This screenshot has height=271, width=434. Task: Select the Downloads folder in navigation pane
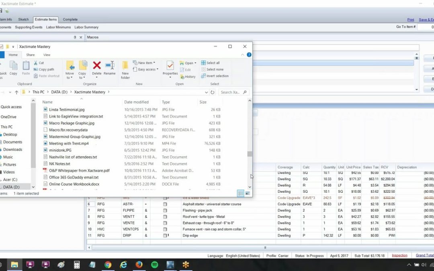12,149
